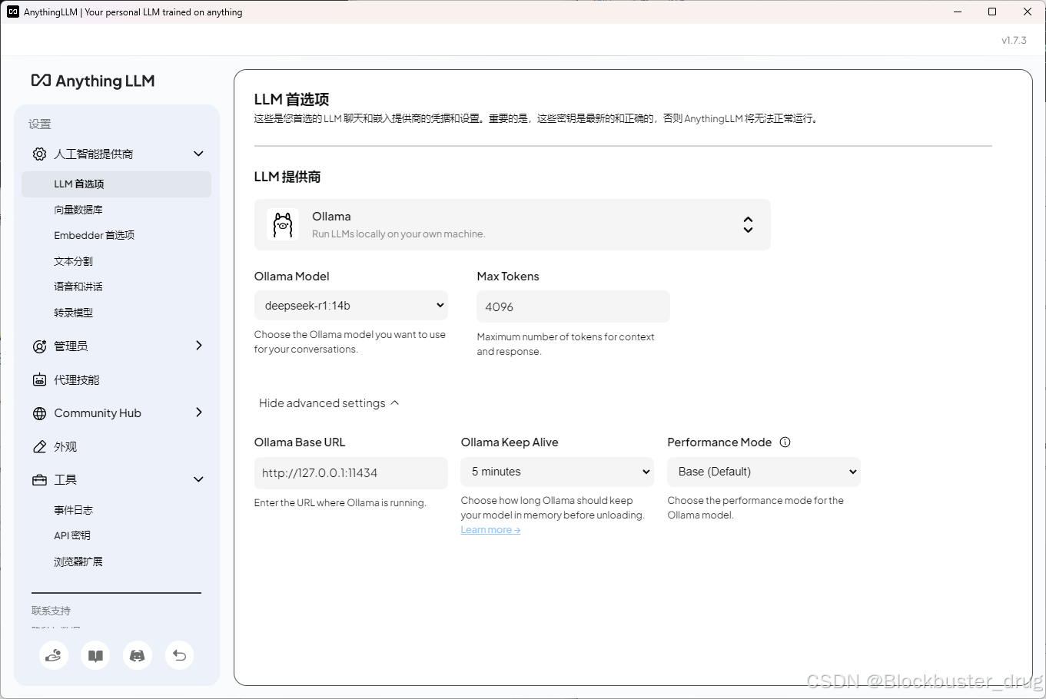The width and height of the screenshot is (1046, 699).
Task: Click the 设置 sidebar header text
Action: (40, 124)
